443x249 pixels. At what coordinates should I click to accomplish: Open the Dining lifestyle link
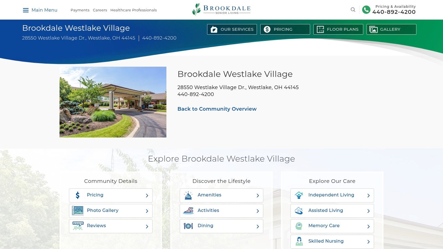pos(205,226)
